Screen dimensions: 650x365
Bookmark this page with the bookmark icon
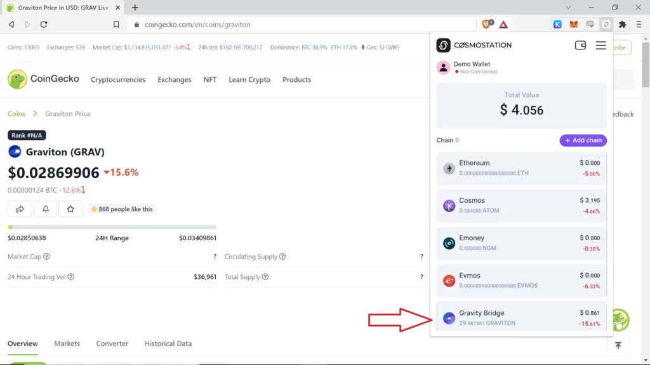point(116,25)
